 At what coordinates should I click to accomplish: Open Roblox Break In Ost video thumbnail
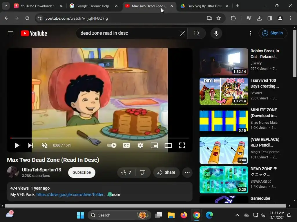point(224,62)
